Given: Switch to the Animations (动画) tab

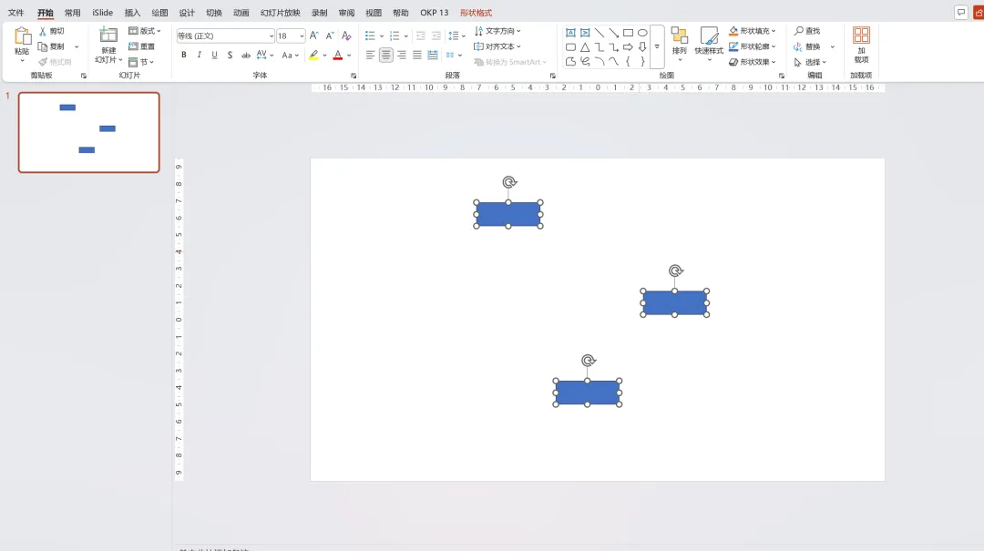Looking at the screenshot, I should click(x=241, y=13).
